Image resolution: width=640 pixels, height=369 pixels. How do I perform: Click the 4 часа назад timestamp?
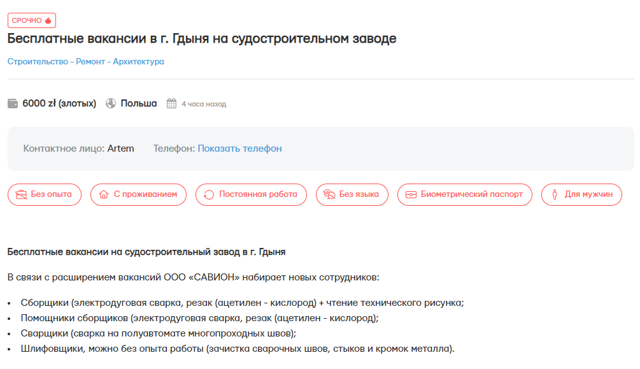204,104
